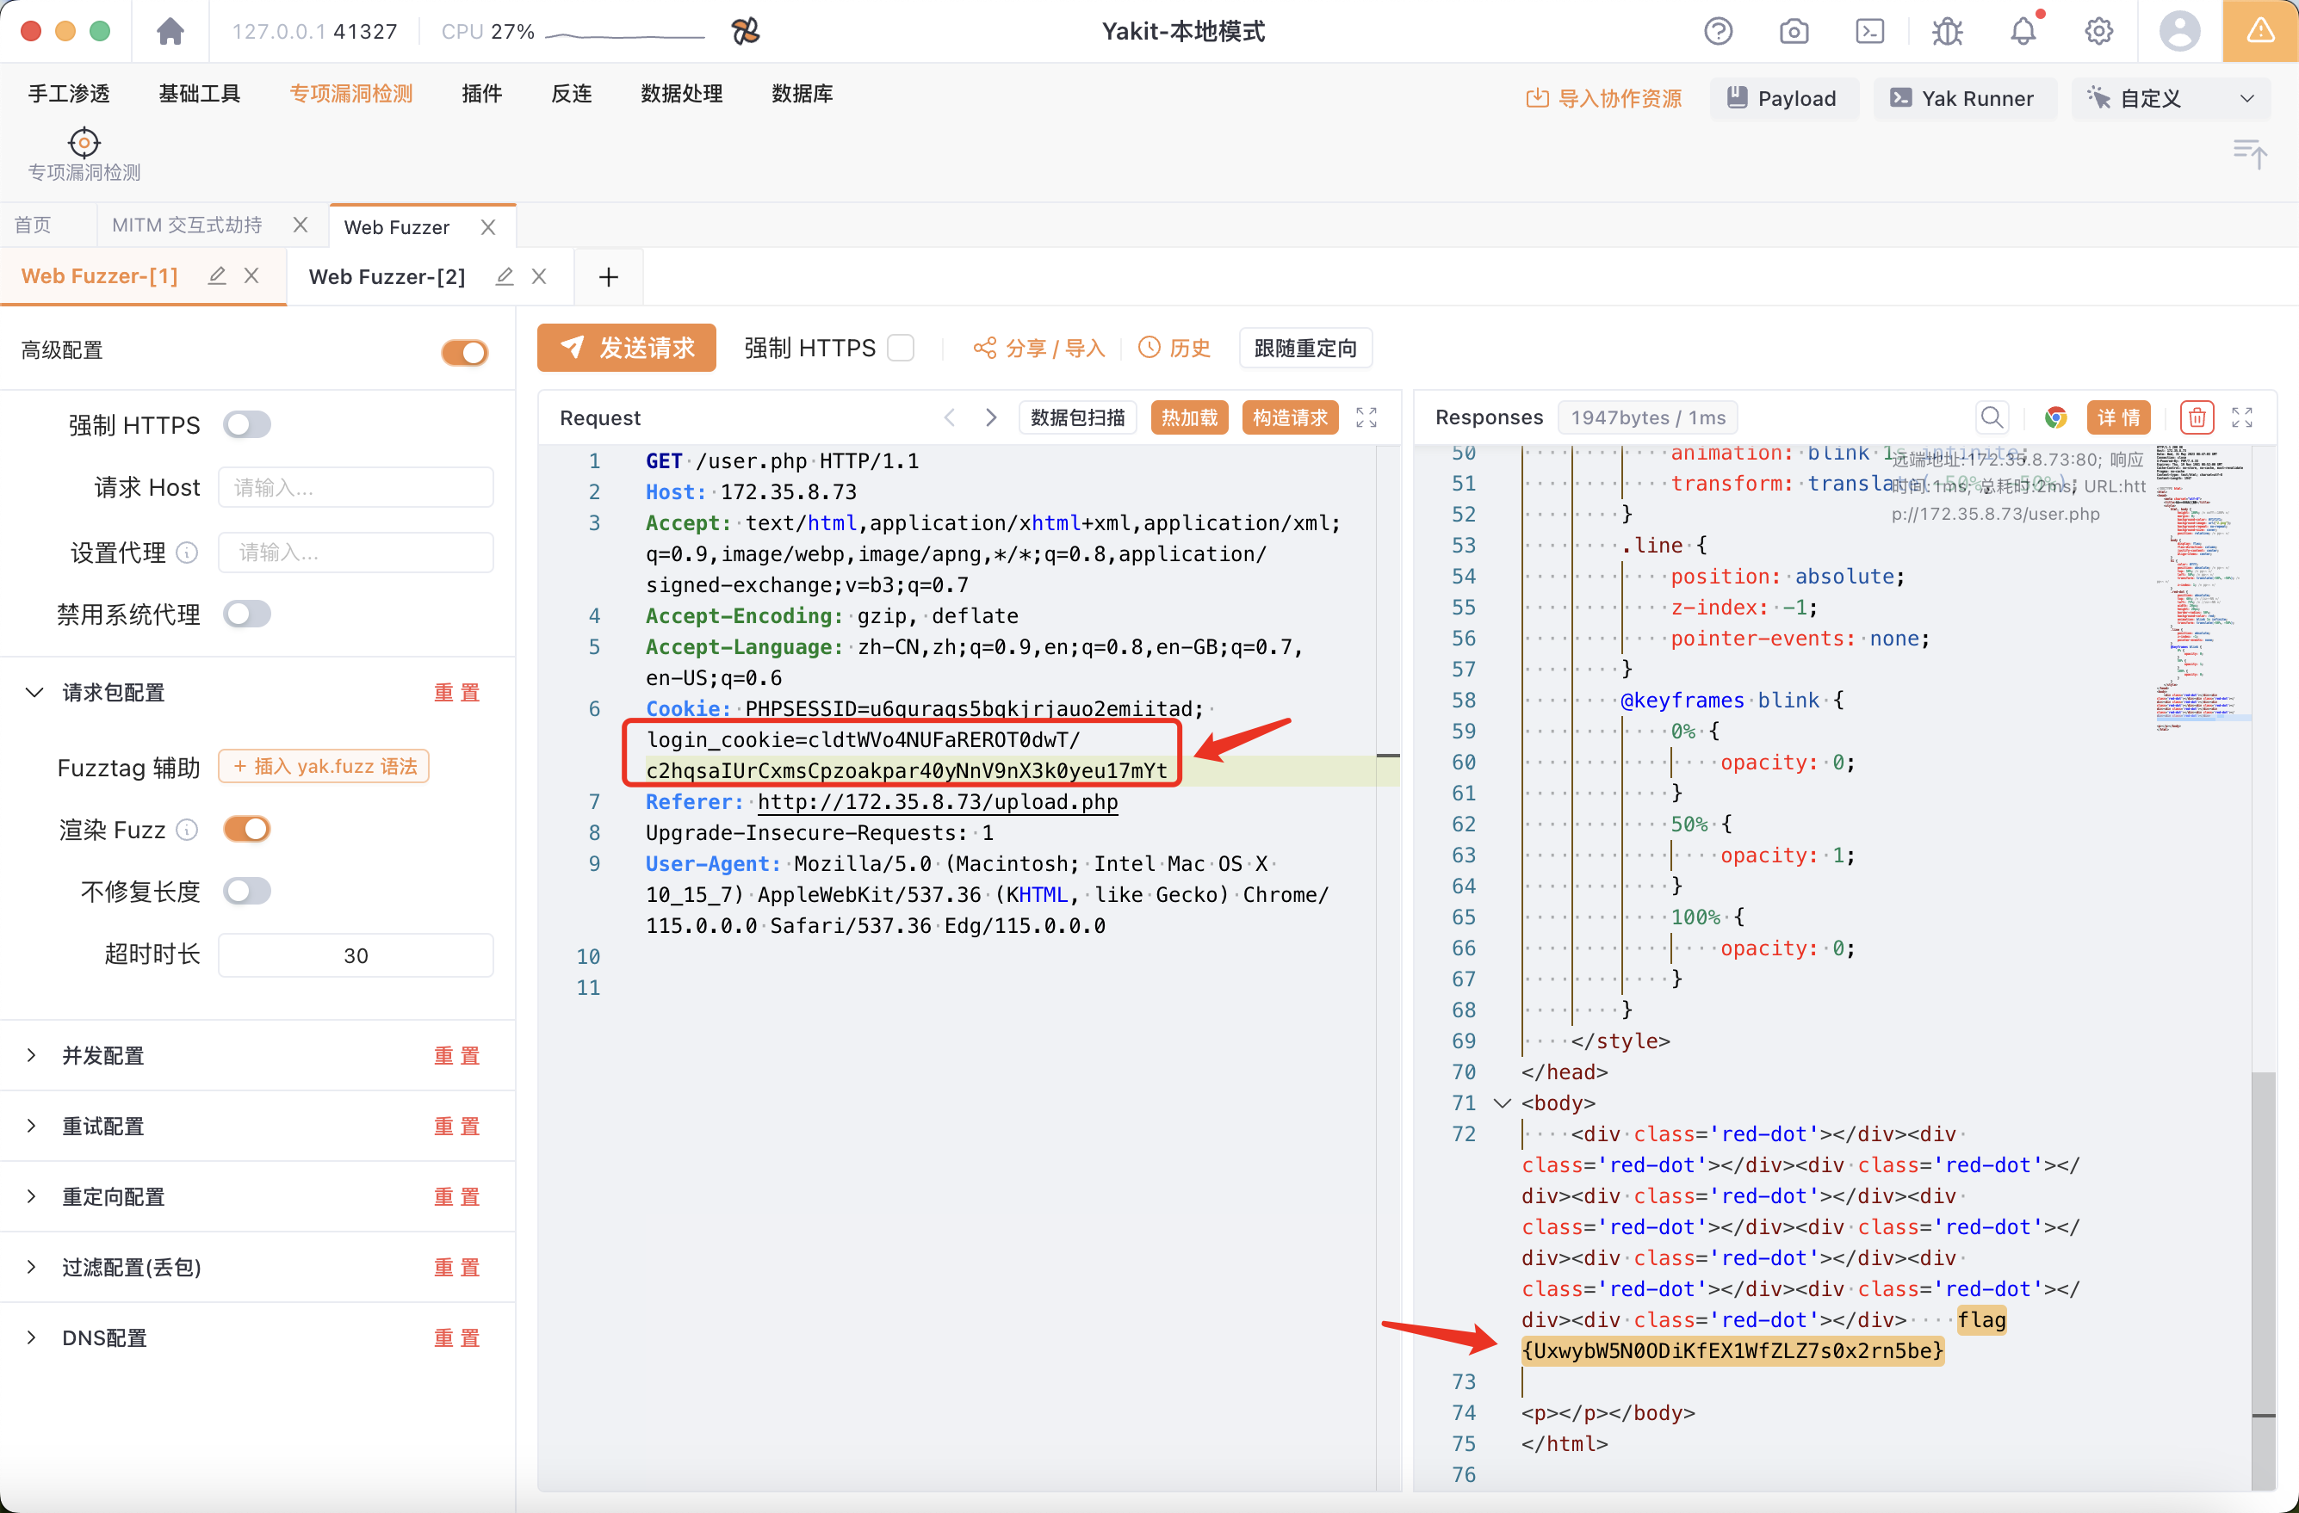Screen dimensions: 2299x1513
Task: Disable the 渲染 Fuzz toggle
Action: pyautogui.click(x=247, y=829)
